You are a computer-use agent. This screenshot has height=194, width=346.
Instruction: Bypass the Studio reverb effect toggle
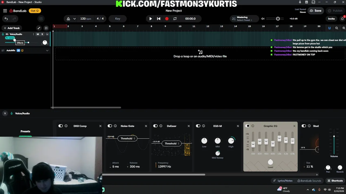point(304,126)
